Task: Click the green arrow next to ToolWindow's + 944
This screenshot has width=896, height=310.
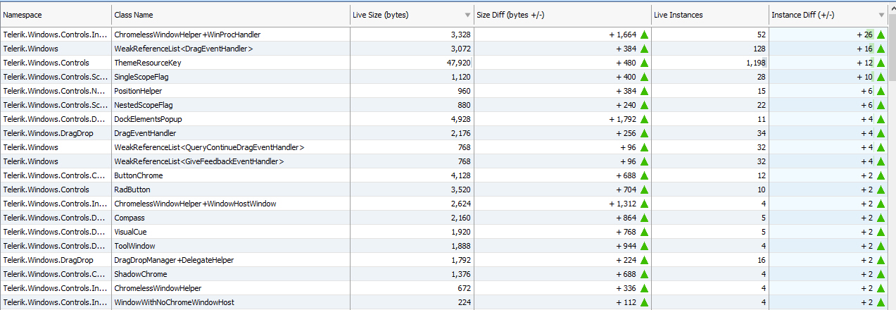Action: [x=644, y=246]
